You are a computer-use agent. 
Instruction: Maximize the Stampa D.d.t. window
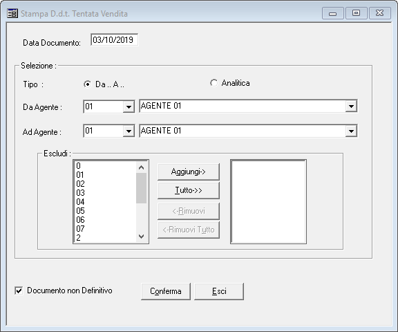[x=356, y=13]
